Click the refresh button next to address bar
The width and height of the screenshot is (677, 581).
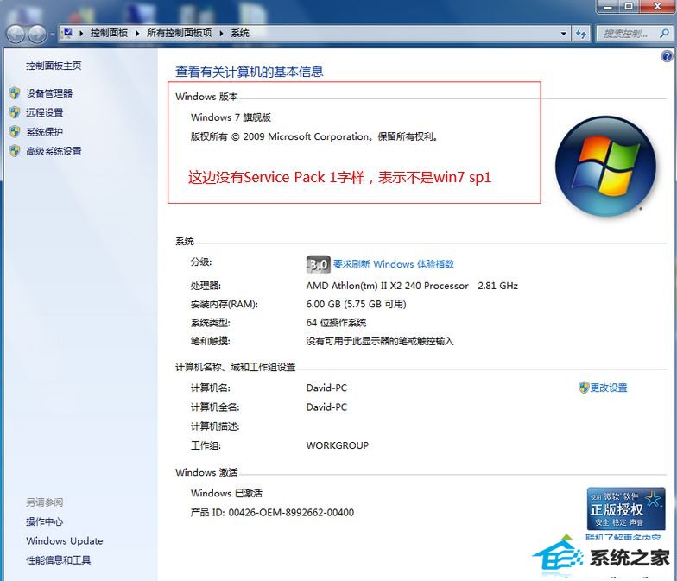pos(581,33)
